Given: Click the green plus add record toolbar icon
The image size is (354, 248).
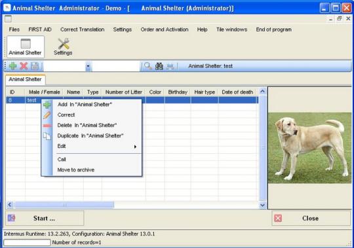Looking at the screenshot, I should [13, 66].
